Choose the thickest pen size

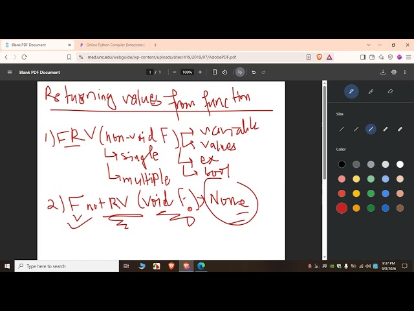pos(400,129)
